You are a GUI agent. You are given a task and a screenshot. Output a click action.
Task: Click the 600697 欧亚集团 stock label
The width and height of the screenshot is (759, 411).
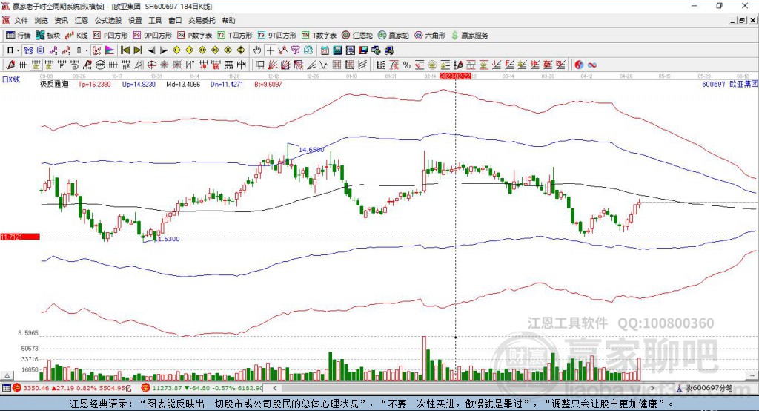(729, 85)
